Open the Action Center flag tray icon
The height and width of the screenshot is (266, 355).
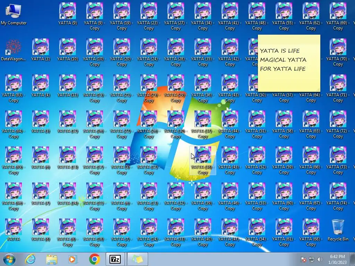point(303,259)
